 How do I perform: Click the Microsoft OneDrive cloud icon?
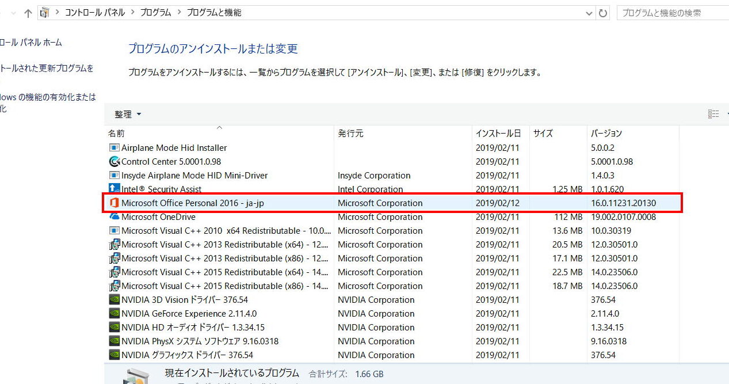pos(114,217)
